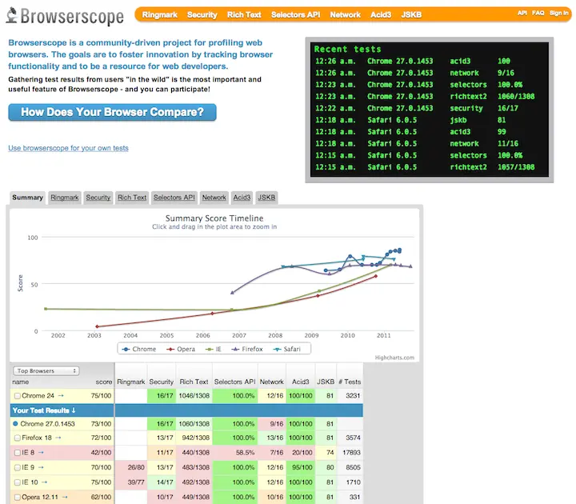576x504 pixels.
Task: Click IE 8 Selectors API cell 58.5%
Action: pyautogui.click(x=235, y=453)
